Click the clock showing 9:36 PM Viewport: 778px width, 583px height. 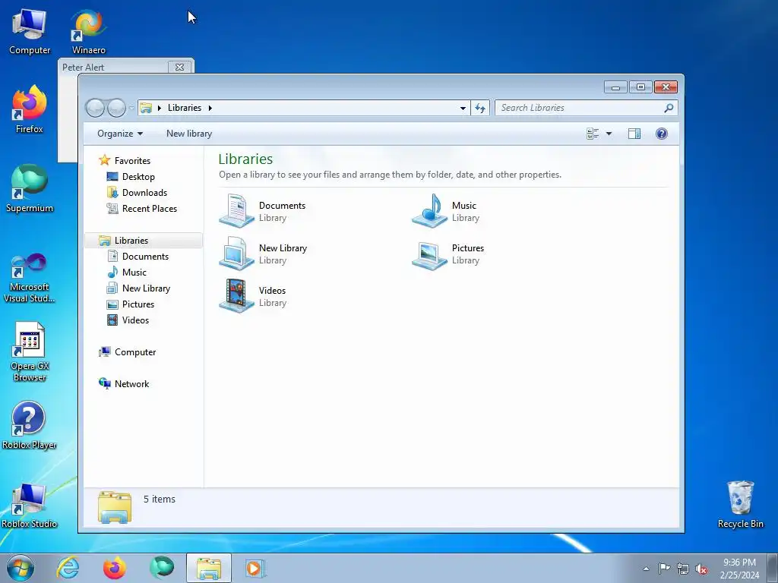739,569
